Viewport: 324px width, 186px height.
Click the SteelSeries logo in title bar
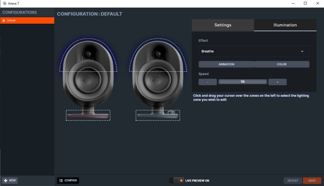5,3
